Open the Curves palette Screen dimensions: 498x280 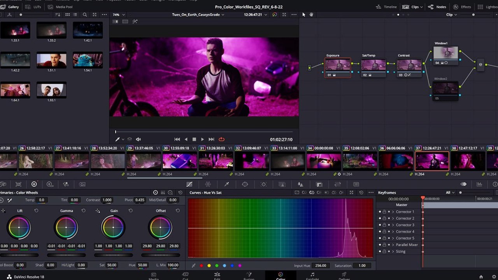coord(189,184)
